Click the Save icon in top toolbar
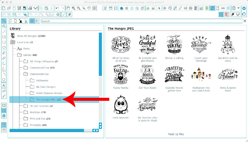The height and width of the screenshot is (142, 248). tap(19, 8)
